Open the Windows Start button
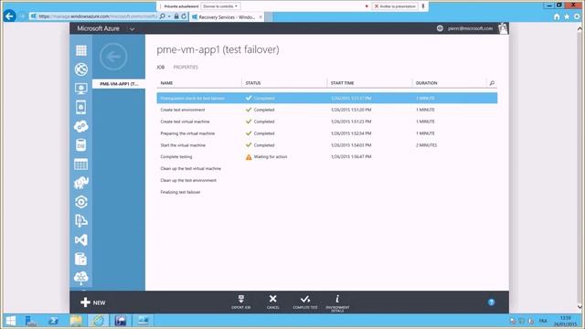The width and height of the screenshot is (585, 329). (11, 321)
